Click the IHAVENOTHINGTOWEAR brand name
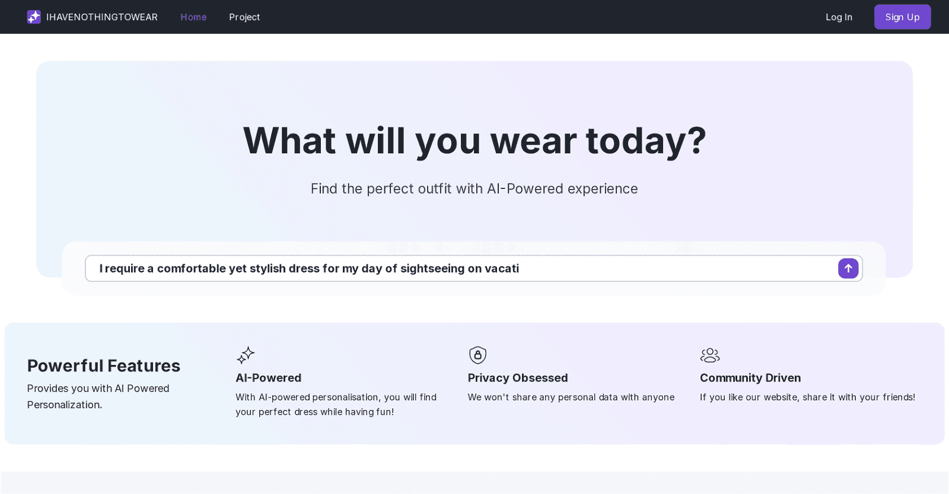 pyautogui.click(x=101, y=17)
